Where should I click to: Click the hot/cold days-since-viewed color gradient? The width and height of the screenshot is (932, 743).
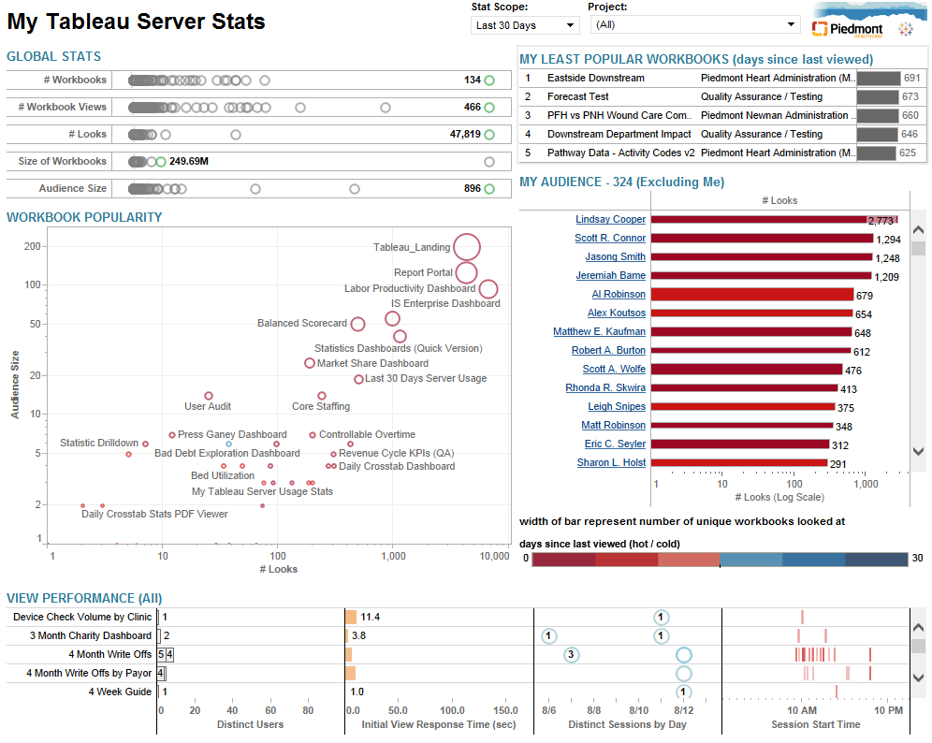pyautogui.click(x=721, y=559)
